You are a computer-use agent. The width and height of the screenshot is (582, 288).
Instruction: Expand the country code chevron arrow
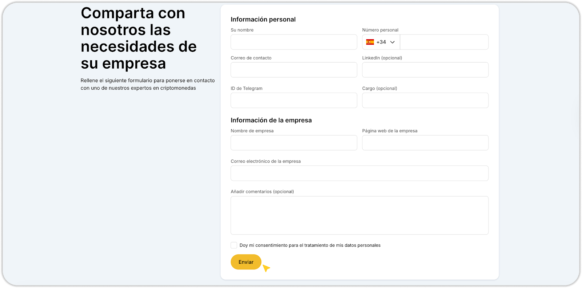pos(392,42)
